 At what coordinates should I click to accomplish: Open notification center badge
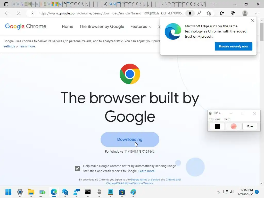click(x=257, y=192)
